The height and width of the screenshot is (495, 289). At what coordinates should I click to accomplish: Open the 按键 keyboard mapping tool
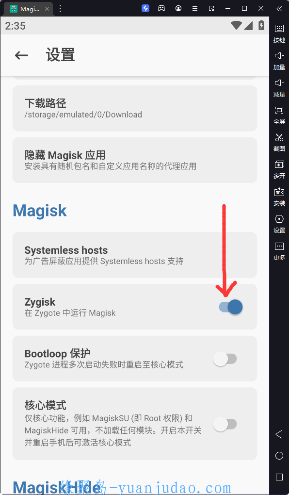pos(279,33)
